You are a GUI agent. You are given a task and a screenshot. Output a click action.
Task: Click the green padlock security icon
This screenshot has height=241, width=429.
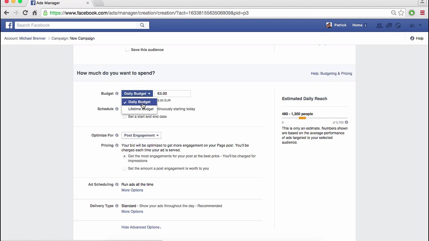(x=45, y=13)
